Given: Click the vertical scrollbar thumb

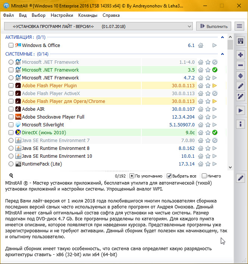Looking at the screenshot, I should point(230,45).
